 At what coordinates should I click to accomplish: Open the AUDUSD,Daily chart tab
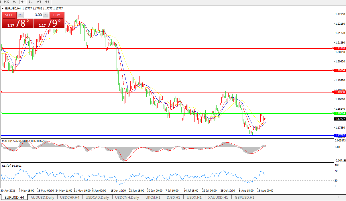coord(42,197)
